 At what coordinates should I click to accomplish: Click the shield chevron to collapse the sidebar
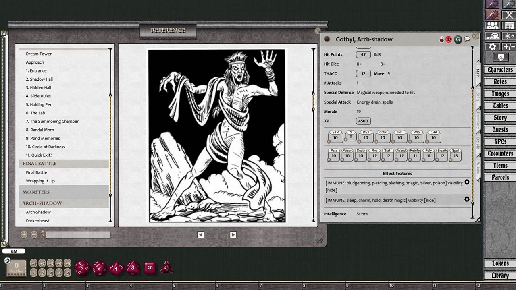pyautogui.click(x=501, y=57)
